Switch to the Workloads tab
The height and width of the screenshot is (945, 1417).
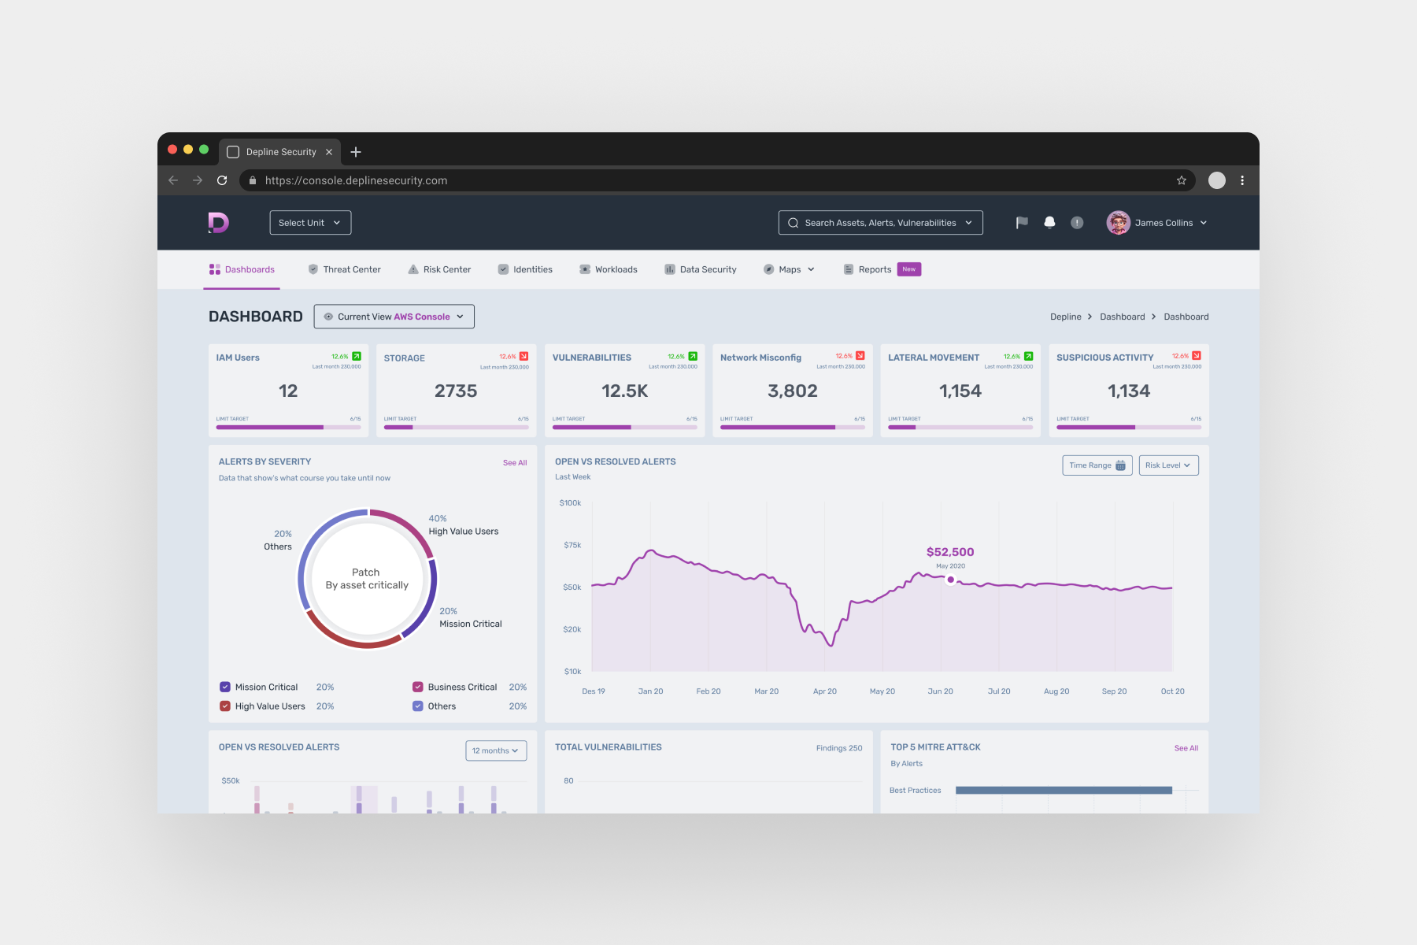(616, 269)
